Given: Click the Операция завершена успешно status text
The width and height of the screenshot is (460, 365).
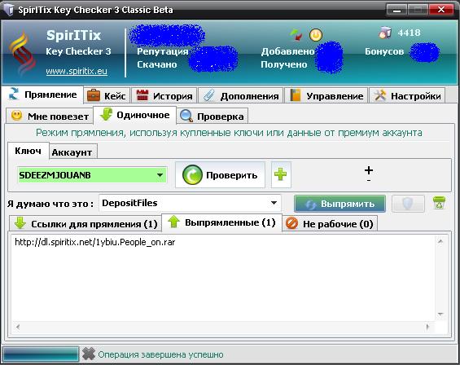Looking at the screenshot, I should [x=160, y=354].
